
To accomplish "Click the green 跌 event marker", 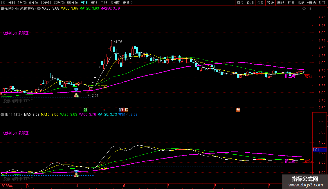I will [x=86, y=110].
